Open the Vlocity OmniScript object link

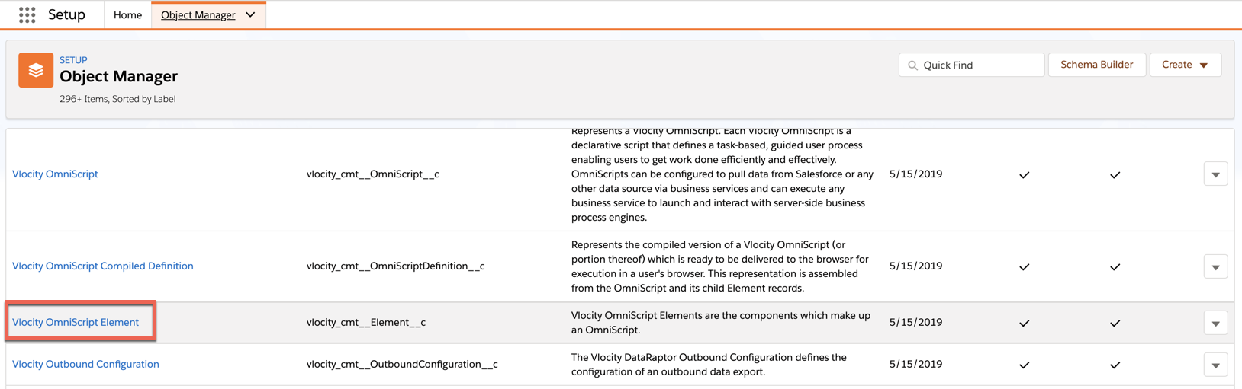[55, 174]
